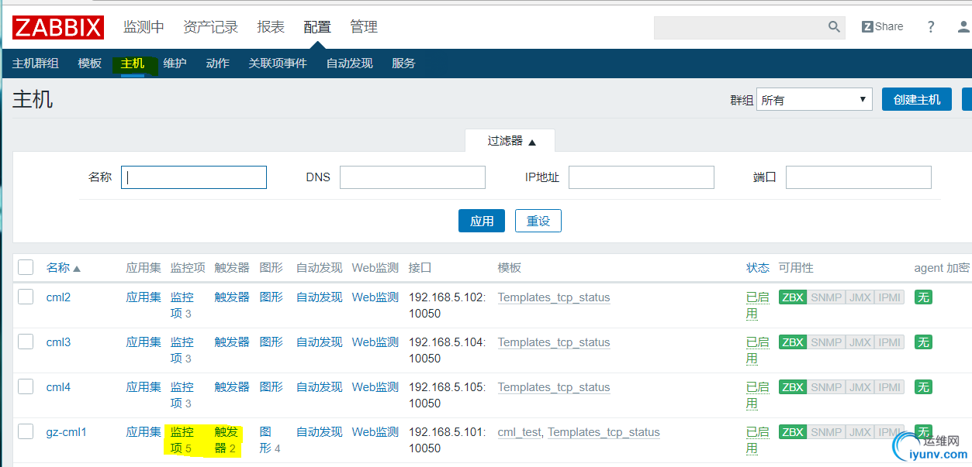Collapse the 过滤器 filter panel
Image resolution: width=972 pixels, height=467 pixels.
(x=511, y=141)
